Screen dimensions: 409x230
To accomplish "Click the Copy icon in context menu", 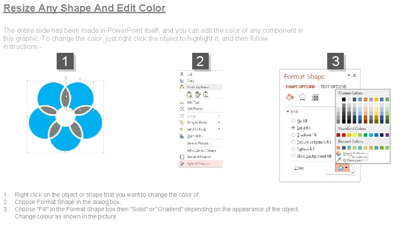I will pyautogui.click(x=182, y=80).
